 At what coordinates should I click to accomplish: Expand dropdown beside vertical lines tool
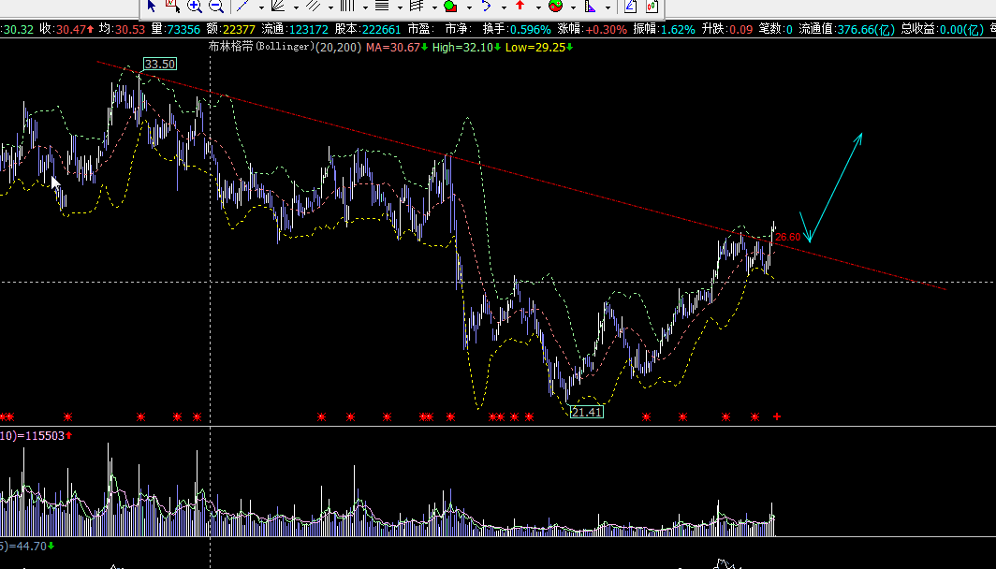(365, 7)
